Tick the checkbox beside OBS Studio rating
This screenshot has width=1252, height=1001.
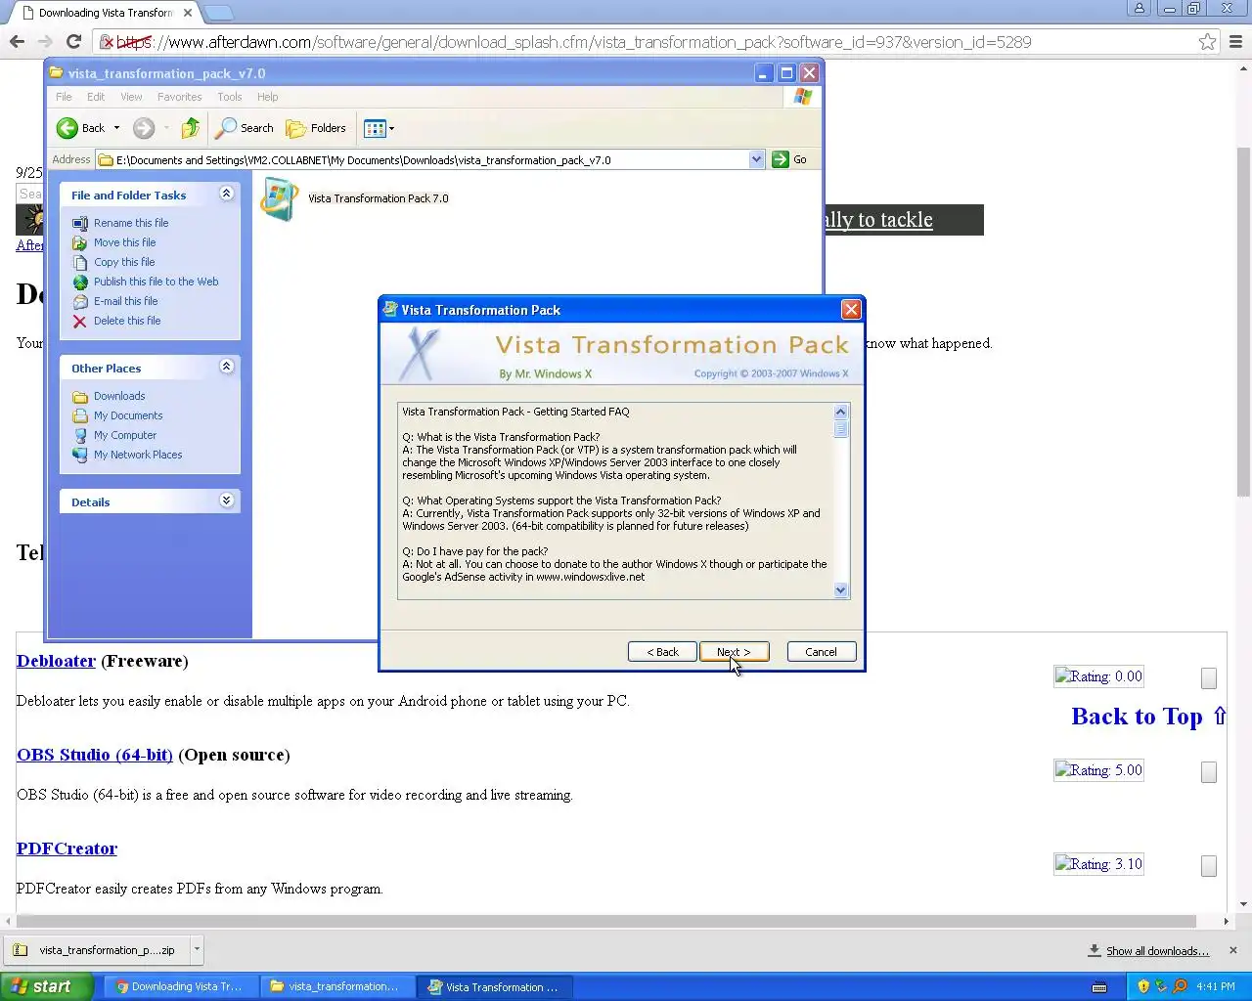(x=1209, y=772)
